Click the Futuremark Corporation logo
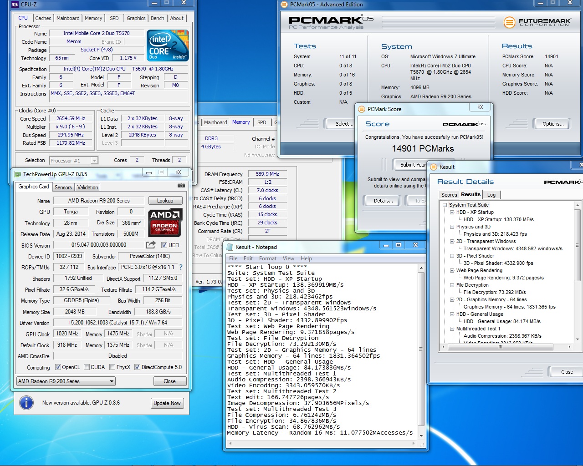The image size is (583, 466). coord(537,22)
